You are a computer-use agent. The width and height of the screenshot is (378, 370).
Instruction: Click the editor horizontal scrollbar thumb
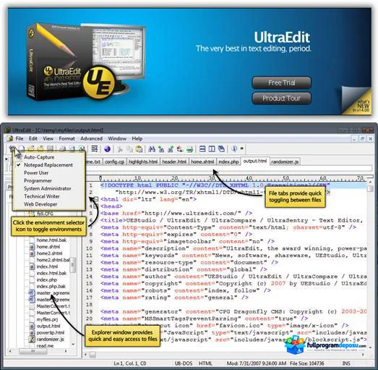[x=93, y=355]
